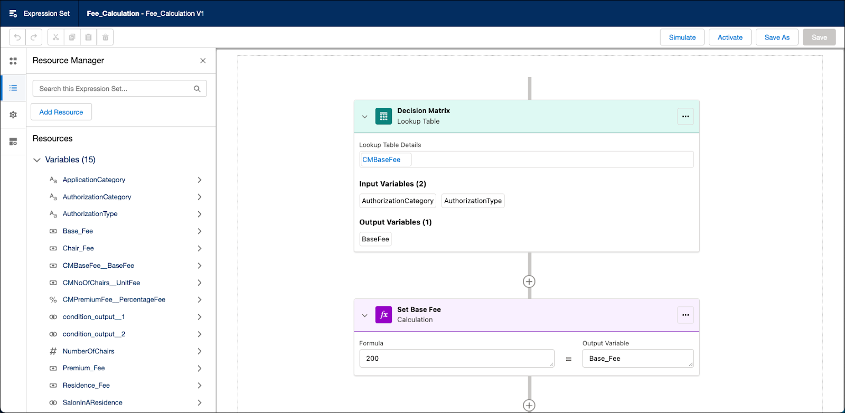The image size is (845, 413).
Task: Click the Cut scissors icon
Action: pos(55,37)
